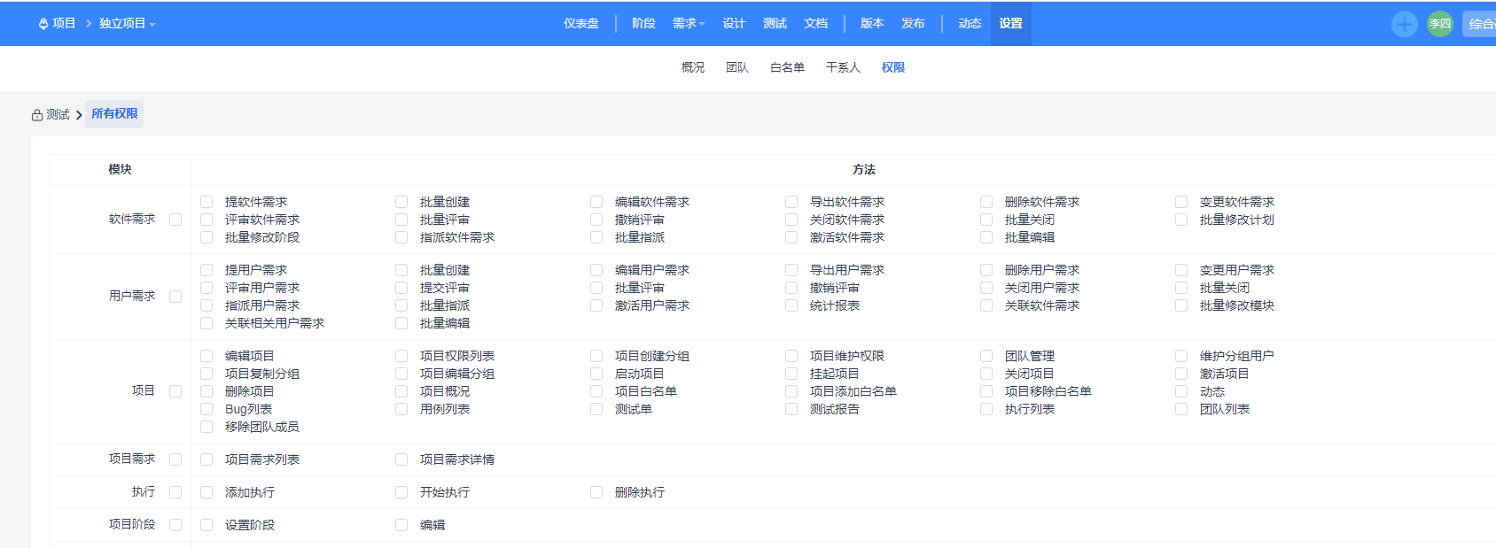Click the lock icon beside 测试
Screen dimensions: 1496x548
(x=37, y=115)
